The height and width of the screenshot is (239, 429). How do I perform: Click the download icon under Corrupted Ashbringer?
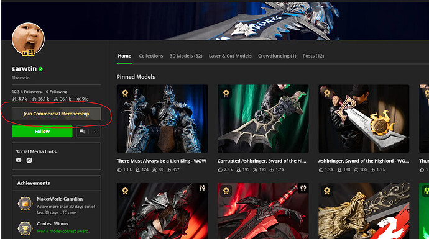click(x=272, y=169)
